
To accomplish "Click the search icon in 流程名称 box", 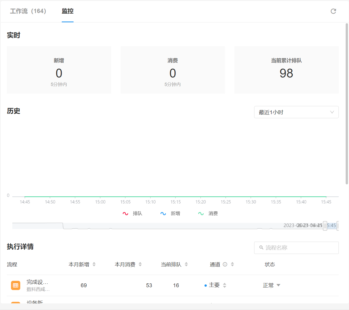I will pos(261,248).
